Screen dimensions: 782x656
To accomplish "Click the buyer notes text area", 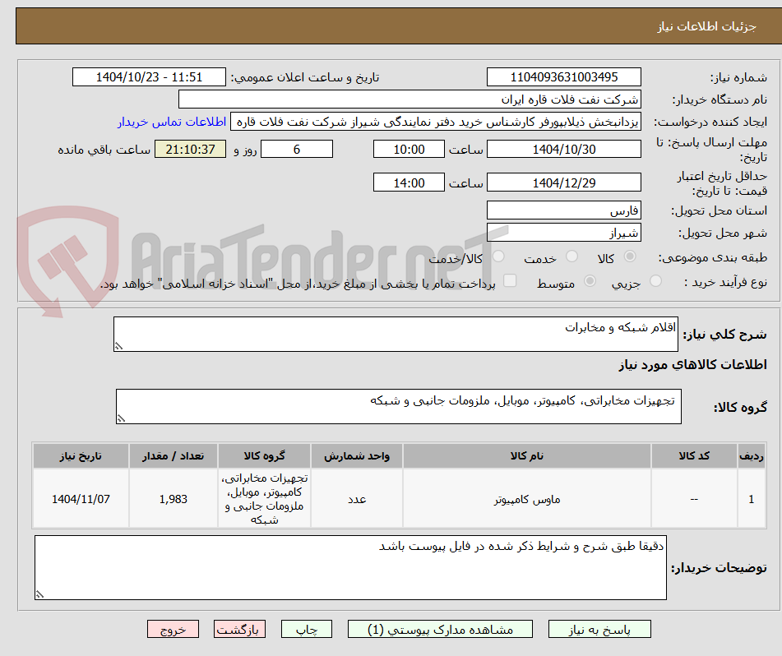I will [x=350, y=568].
